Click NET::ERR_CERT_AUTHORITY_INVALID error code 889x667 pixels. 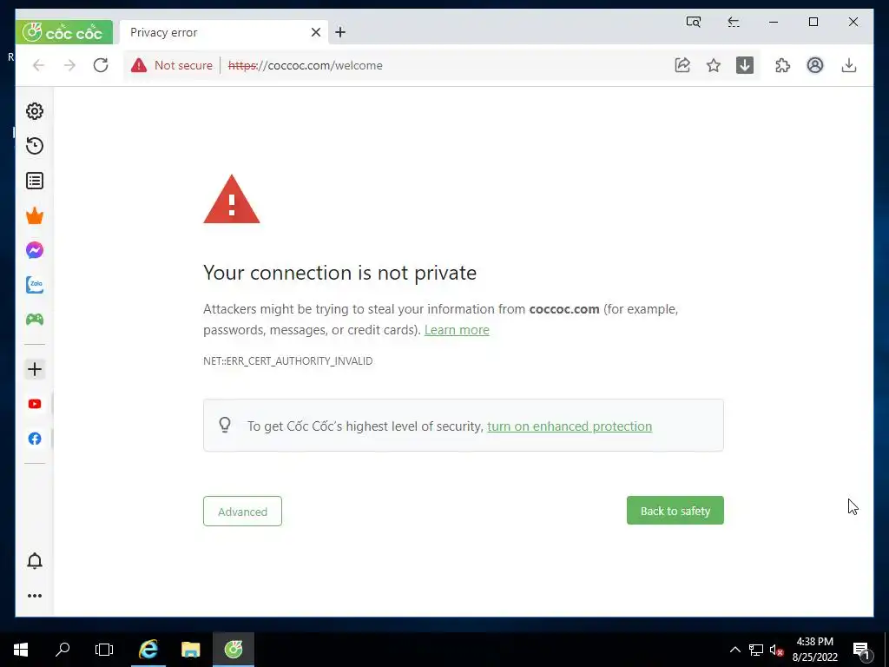[x=288, y=360]
